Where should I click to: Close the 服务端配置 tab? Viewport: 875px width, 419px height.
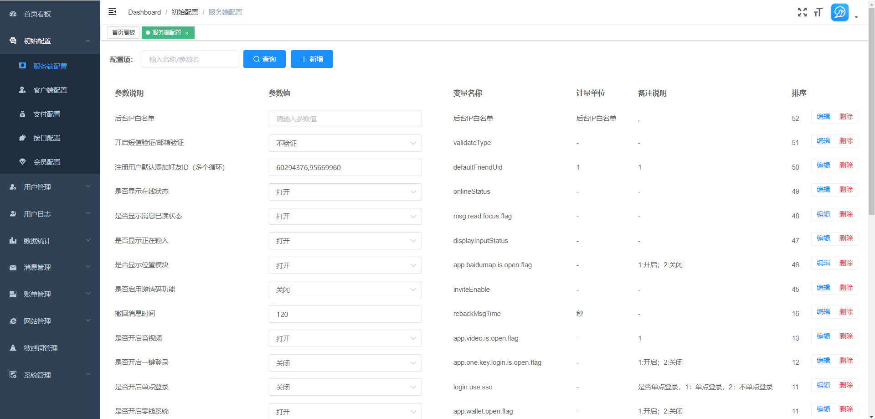pyautogui.click(x=187, y=33)
